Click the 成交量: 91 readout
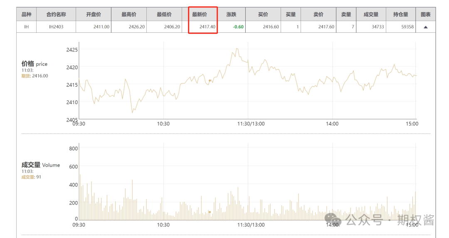Screen dimensions: 449x238 point(31,177)
